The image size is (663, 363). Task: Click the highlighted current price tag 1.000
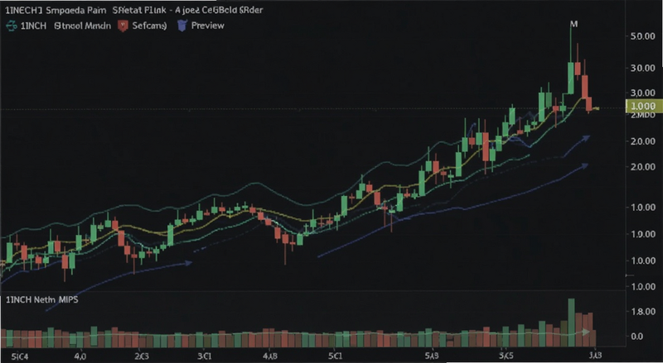(643, 106)
